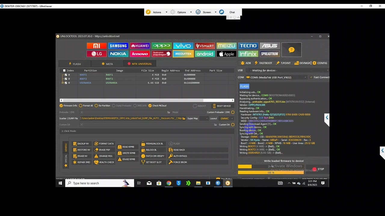Enable the Format All option
Screen dimensions: 385x216
[86, 106]
